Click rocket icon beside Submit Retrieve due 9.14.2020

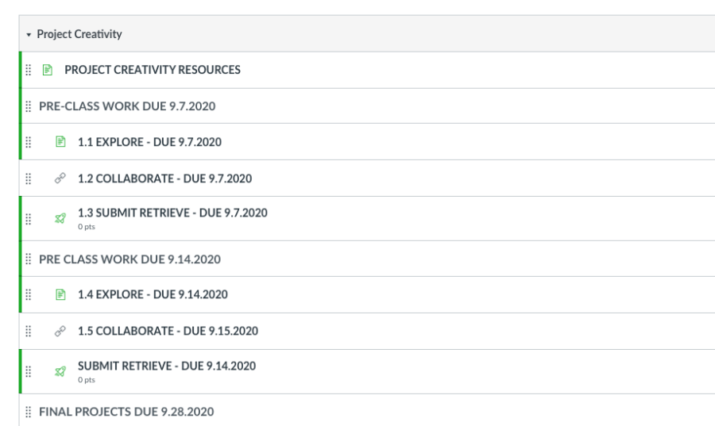point(60,370)
